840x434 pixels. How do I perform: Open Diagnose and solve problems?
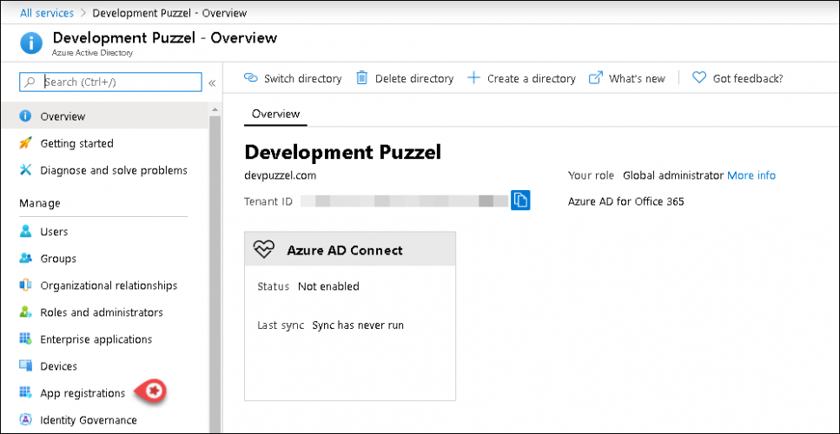113,170
